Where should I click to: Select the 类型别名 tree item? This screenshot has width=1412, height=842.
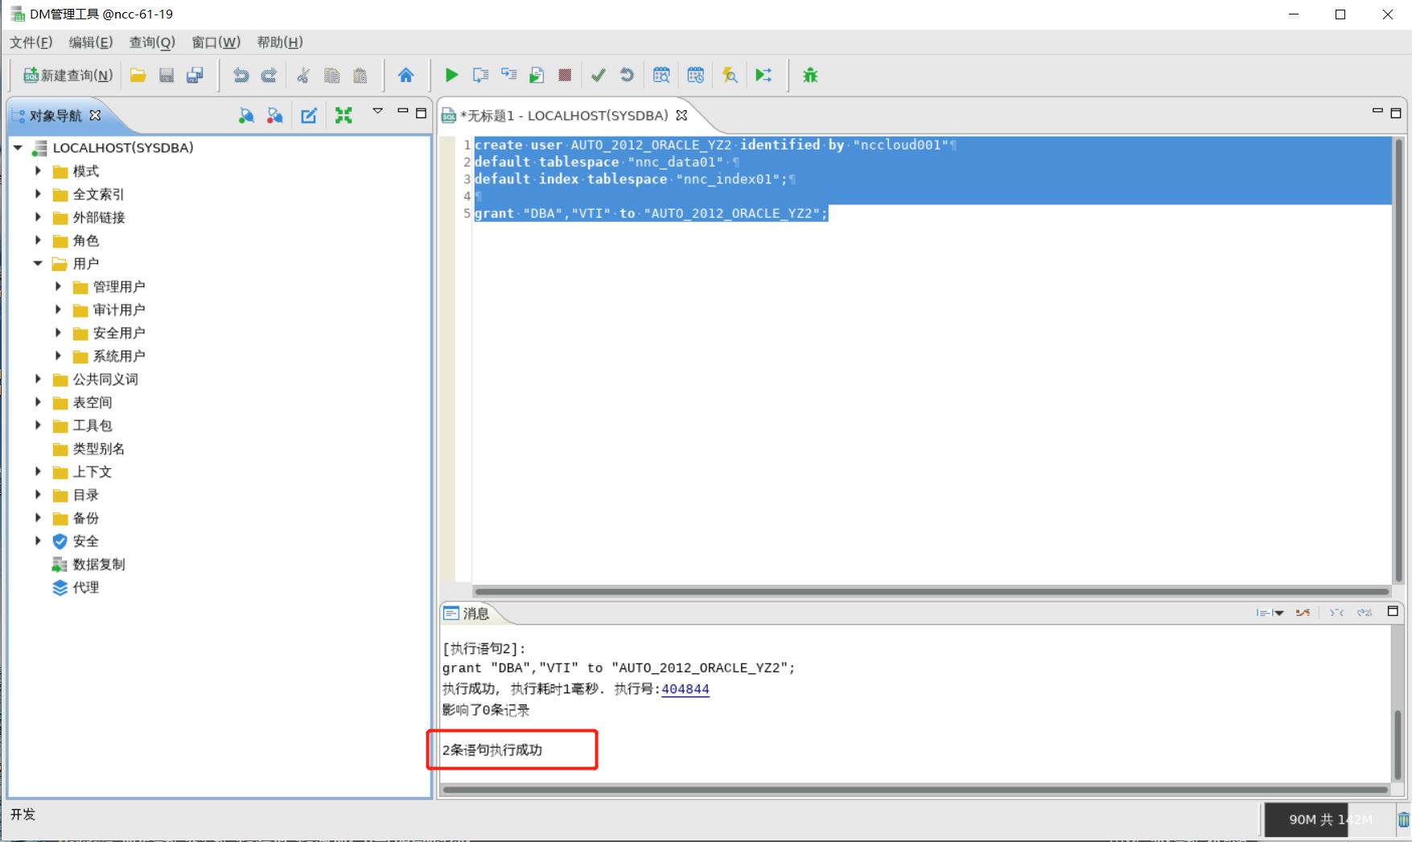coord(98,449)
